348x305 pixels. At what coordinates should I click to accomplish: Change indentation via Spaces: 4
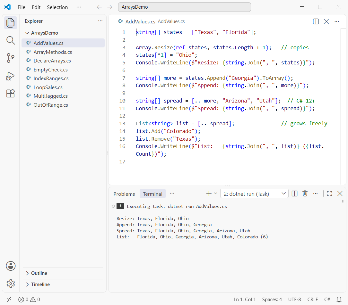272,300
